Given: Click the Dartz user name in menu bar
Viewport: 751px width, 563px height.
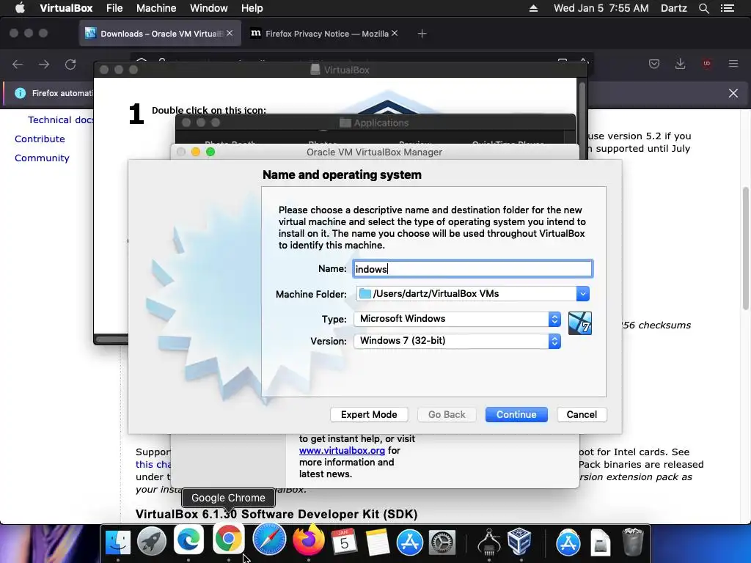Looking at the screenshot, I should pos(673,8).
